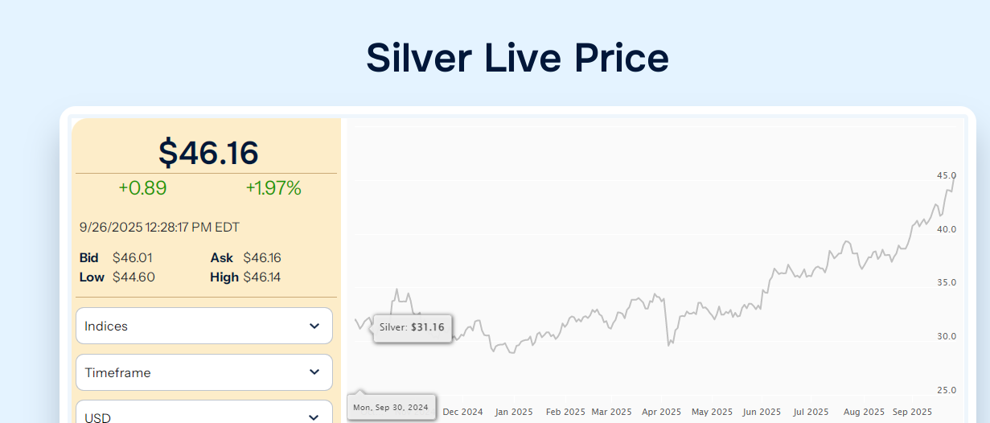
Task: Click the Jun 2025 x-axis label
Action: pyautogui.click(x=762, y=412)
